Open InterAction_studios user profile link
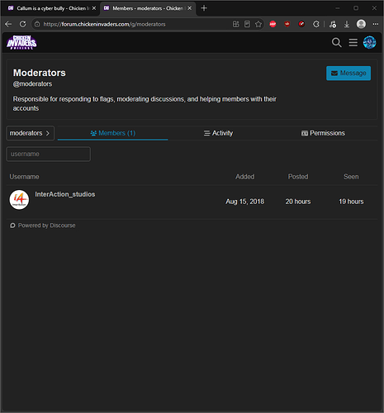 pyautogui.click(x=65, y=194)
